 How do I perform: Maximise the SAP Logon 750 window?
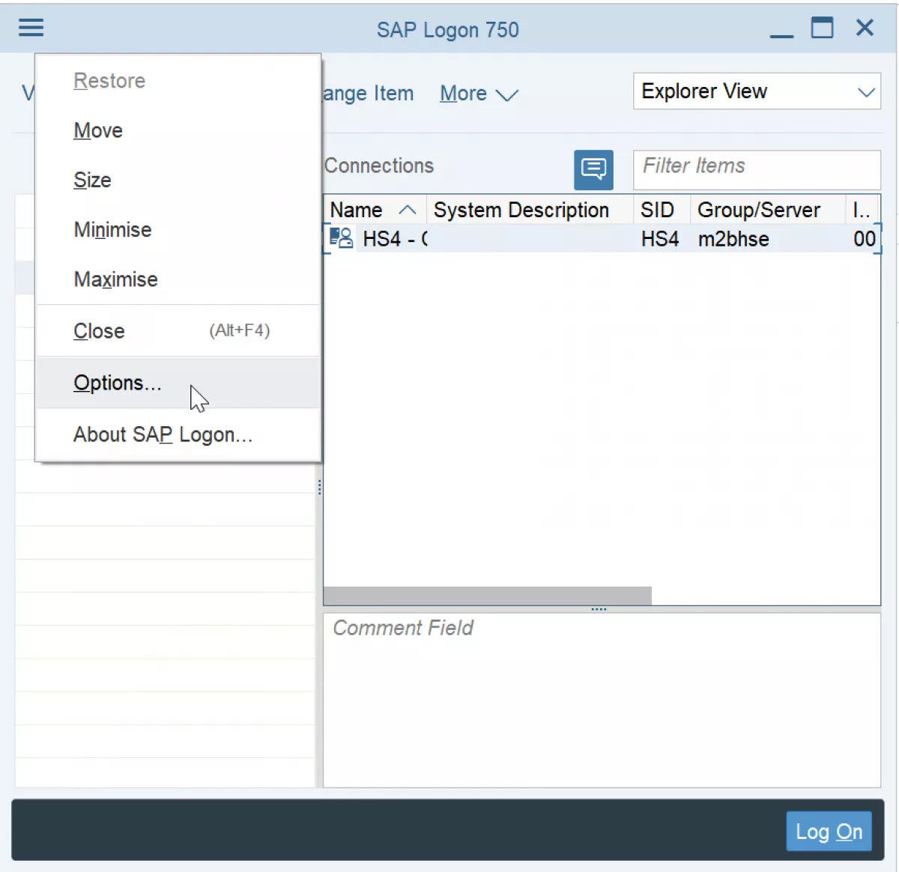tap(822, 28)
